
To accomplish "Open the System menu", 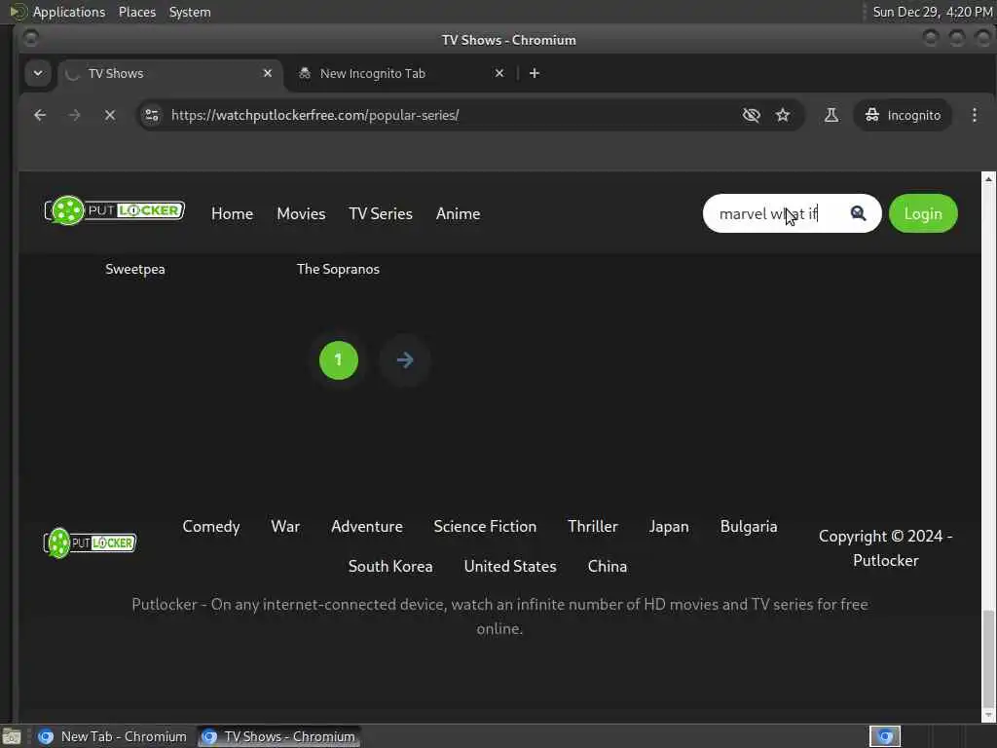I will pyautogui.click(x=190, y=12).
